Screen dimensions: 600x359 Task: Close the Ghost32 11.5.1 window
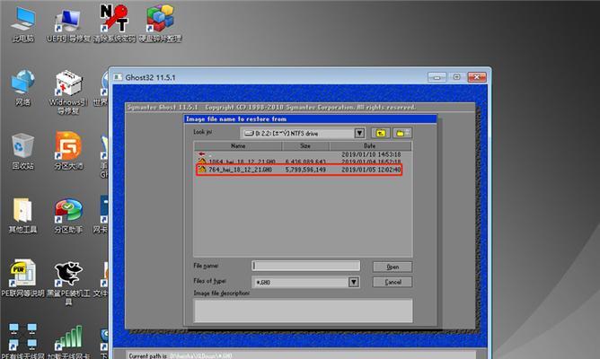tap(476, 77)
